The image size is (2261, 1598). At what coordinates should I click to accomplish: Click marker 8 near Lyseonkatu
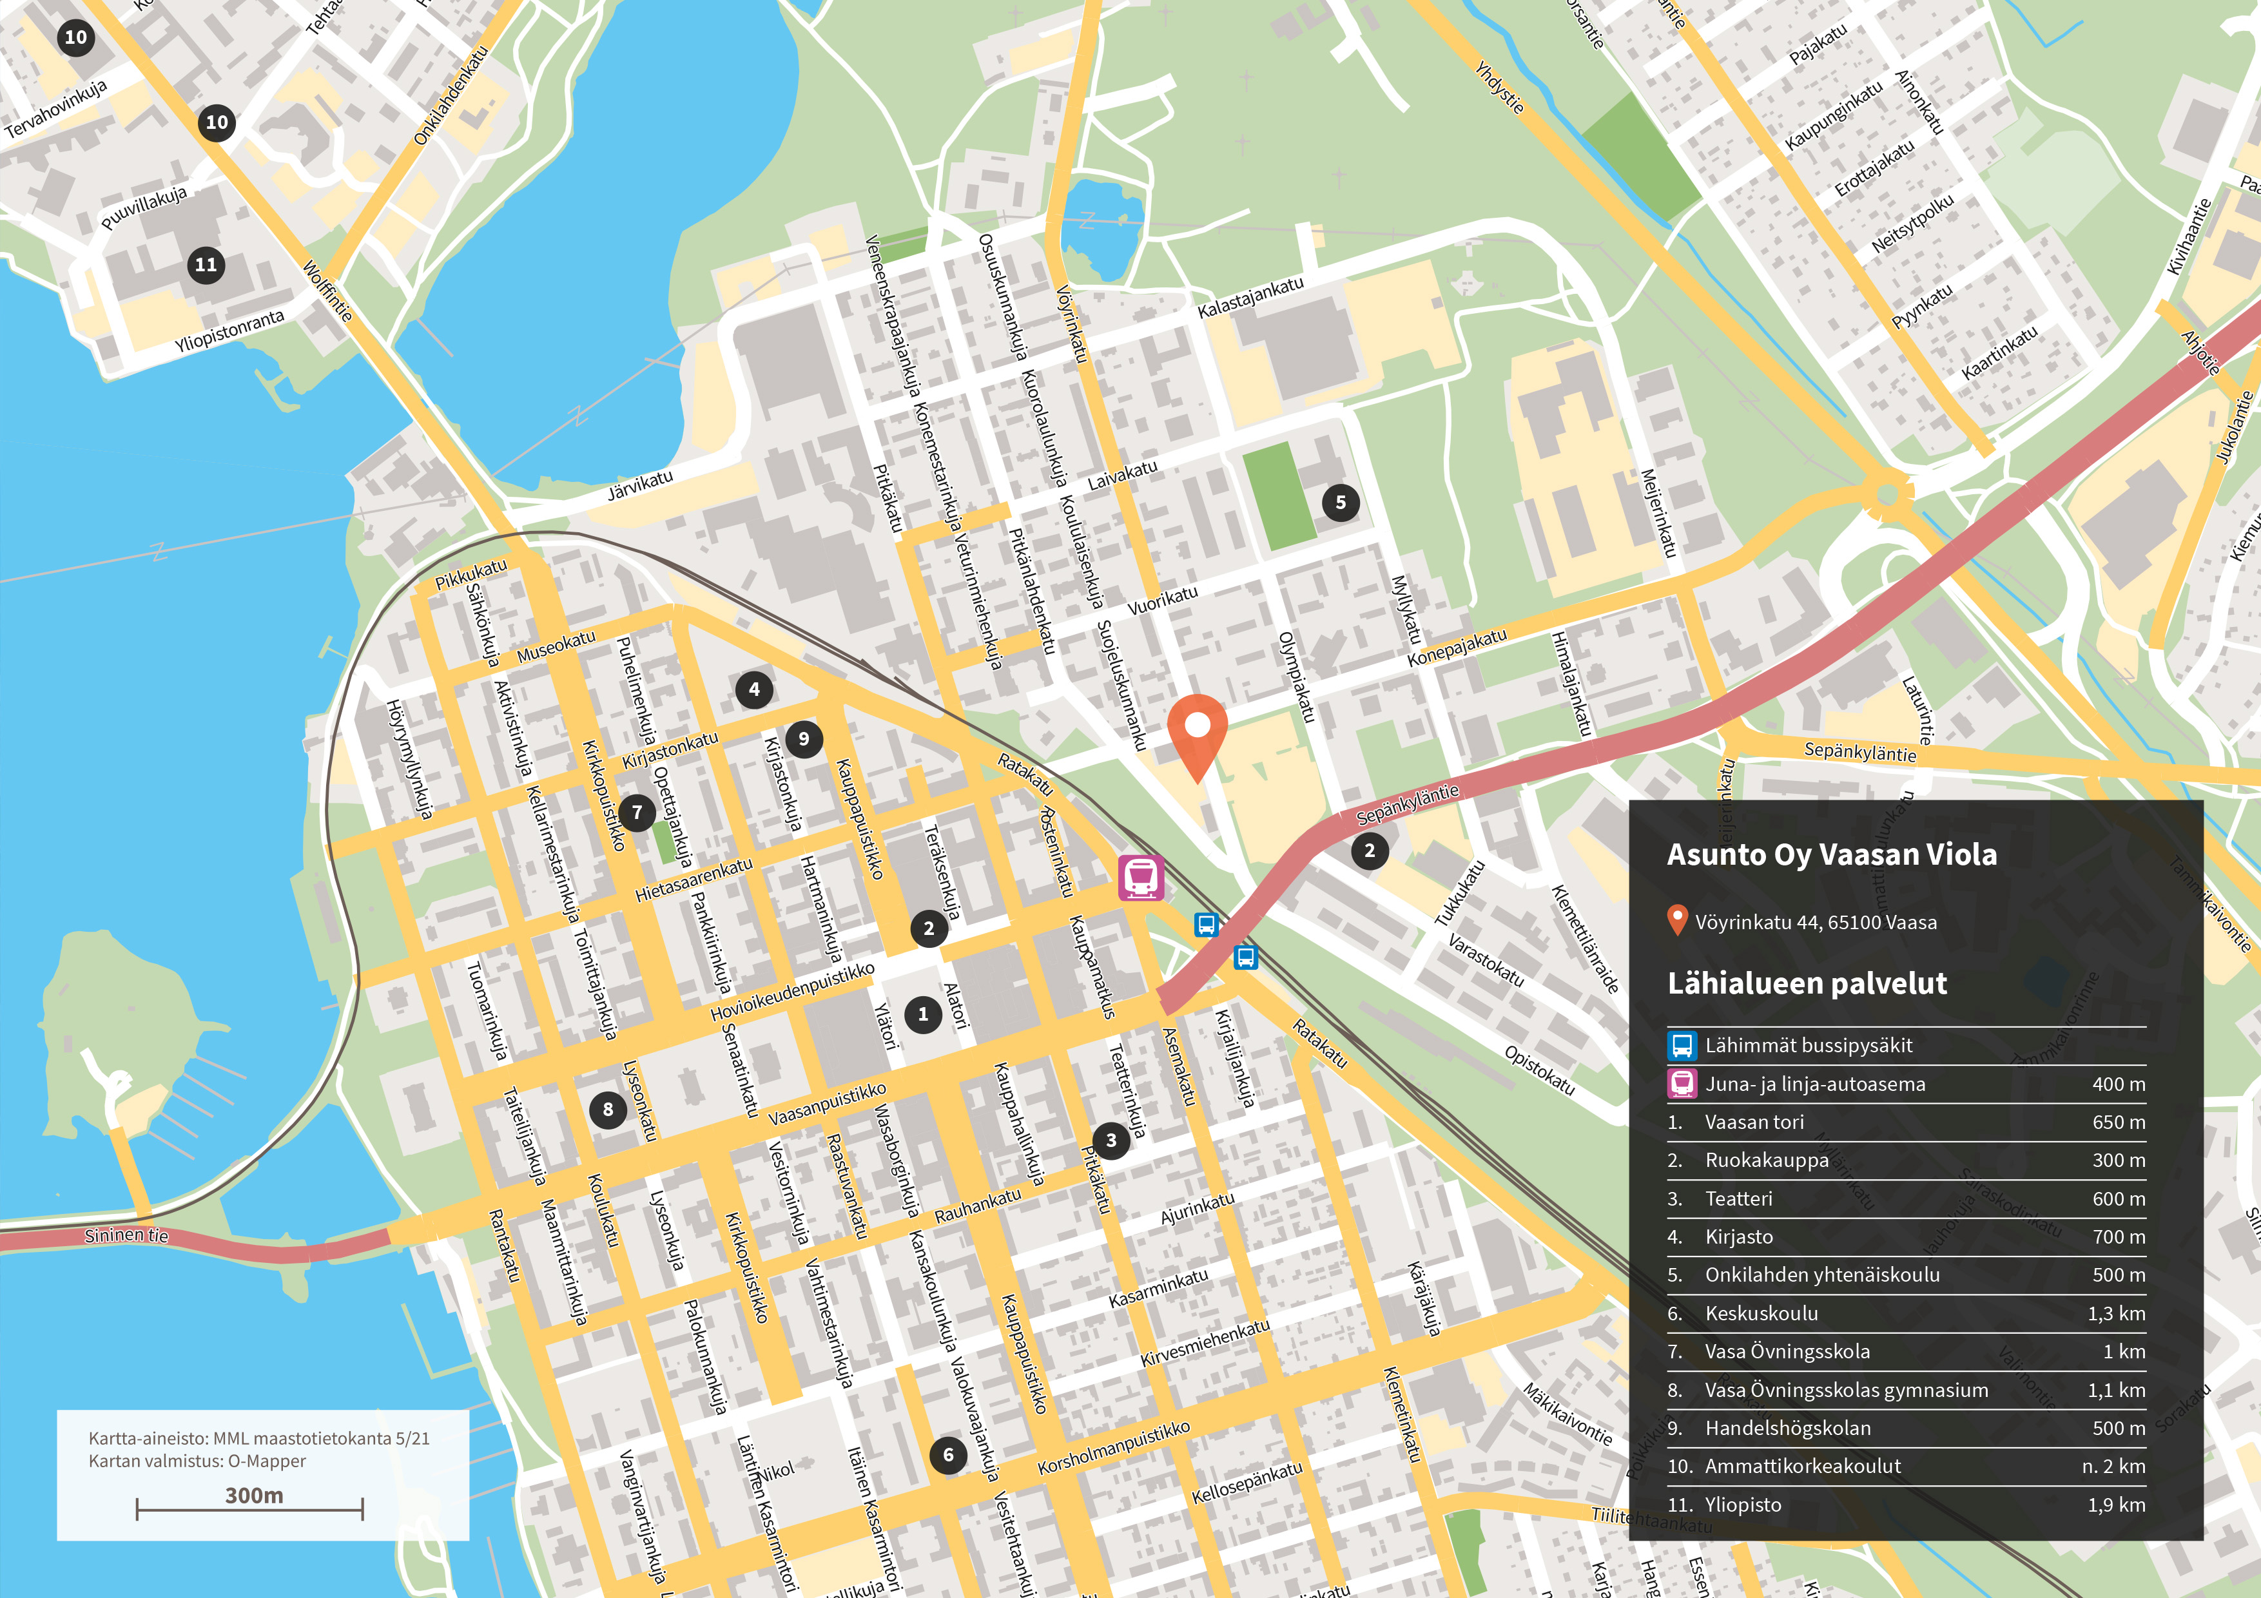pyautogui.click(x=608, y=1110)
